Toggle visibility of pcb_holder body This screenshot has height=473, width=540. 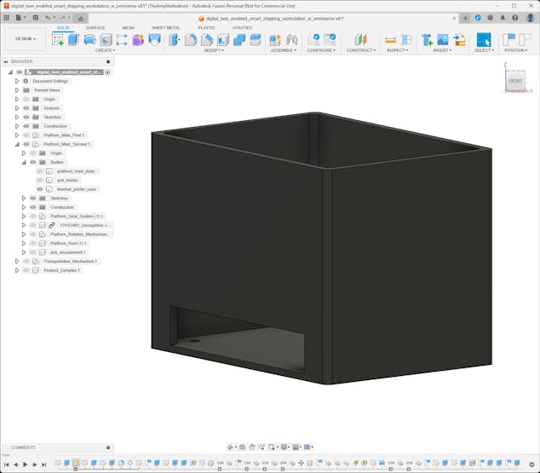coord(39,180)
